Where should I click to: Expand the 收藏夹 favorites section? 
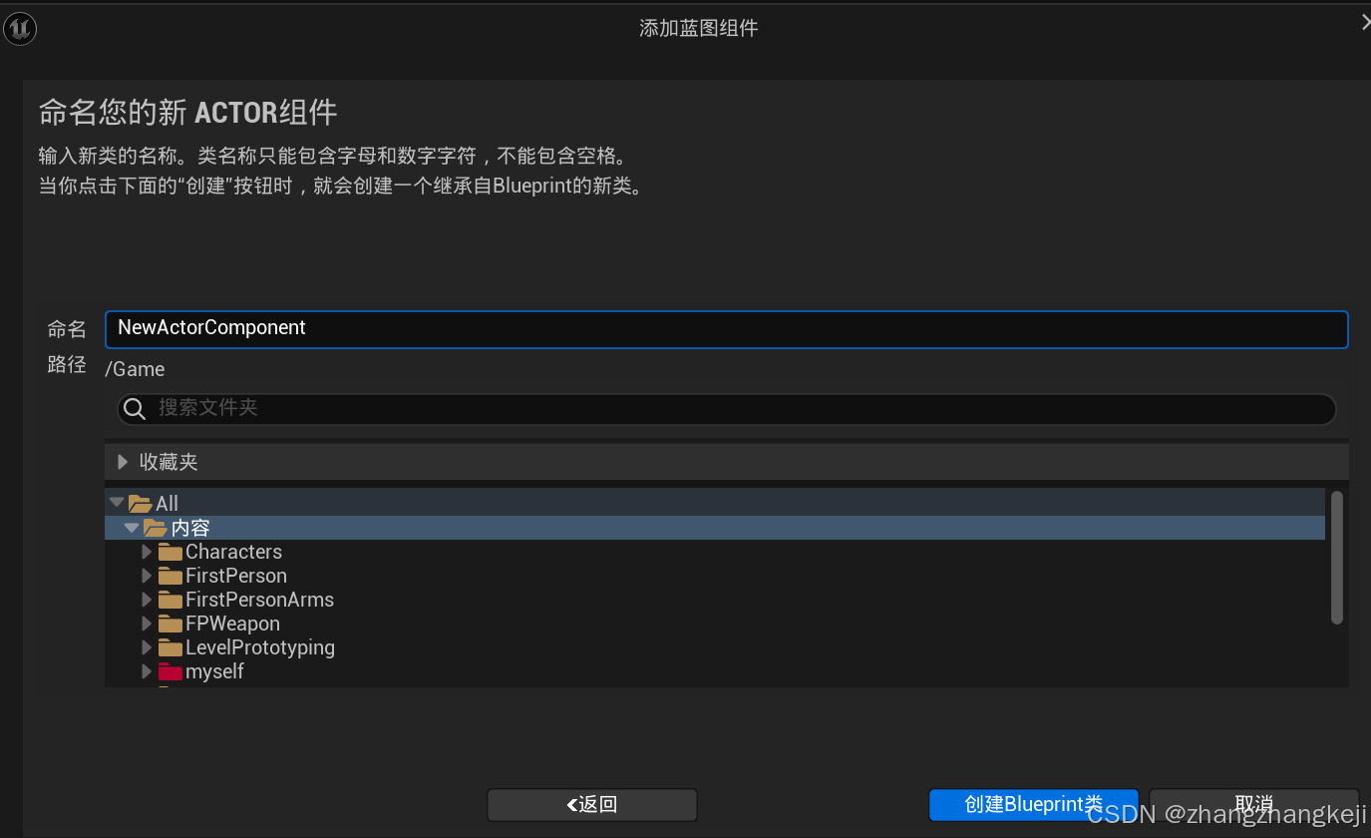tap(123, 462)
